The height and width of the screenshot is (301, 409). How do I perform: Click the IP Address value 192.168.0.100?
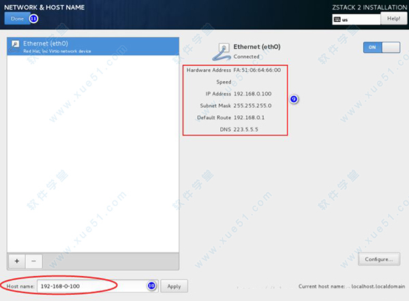(254, 94)
